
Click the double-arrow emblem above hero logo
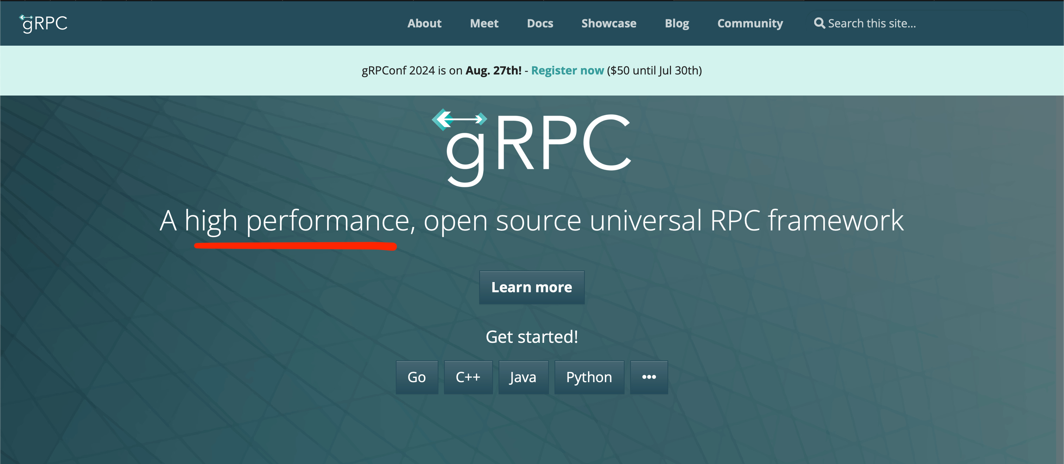tap(459, 119)
